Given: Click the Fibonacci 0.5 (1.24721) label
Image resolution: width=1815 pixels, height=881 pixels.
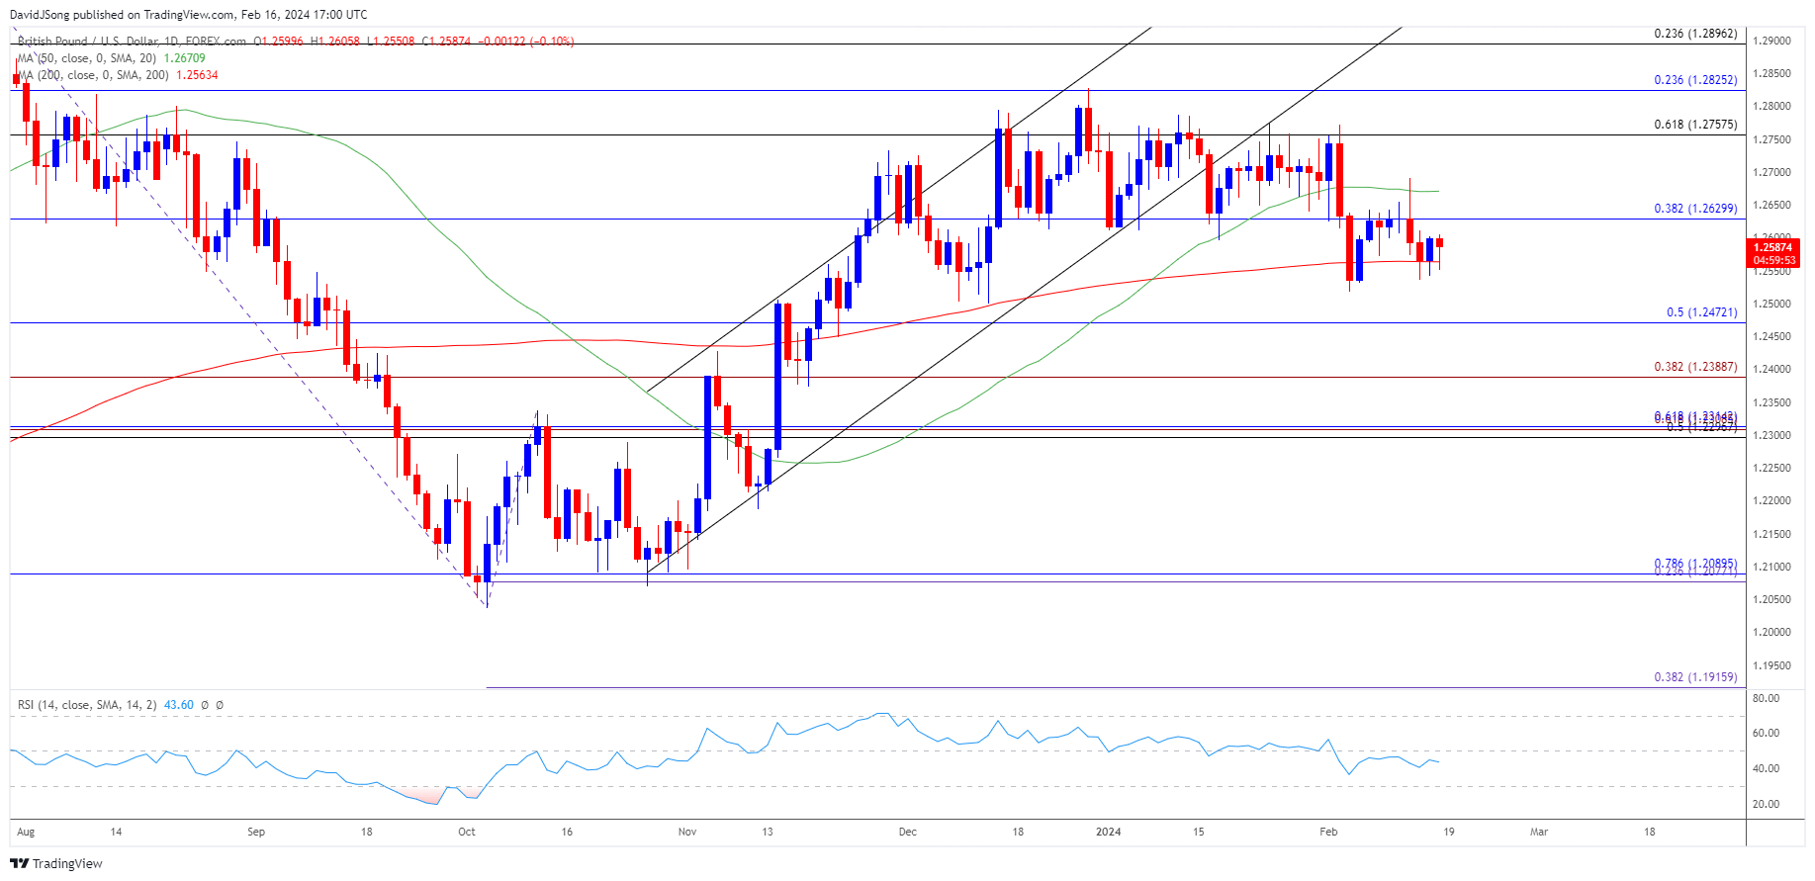Looking at the screenshot, I should [x=1701, y=312].
